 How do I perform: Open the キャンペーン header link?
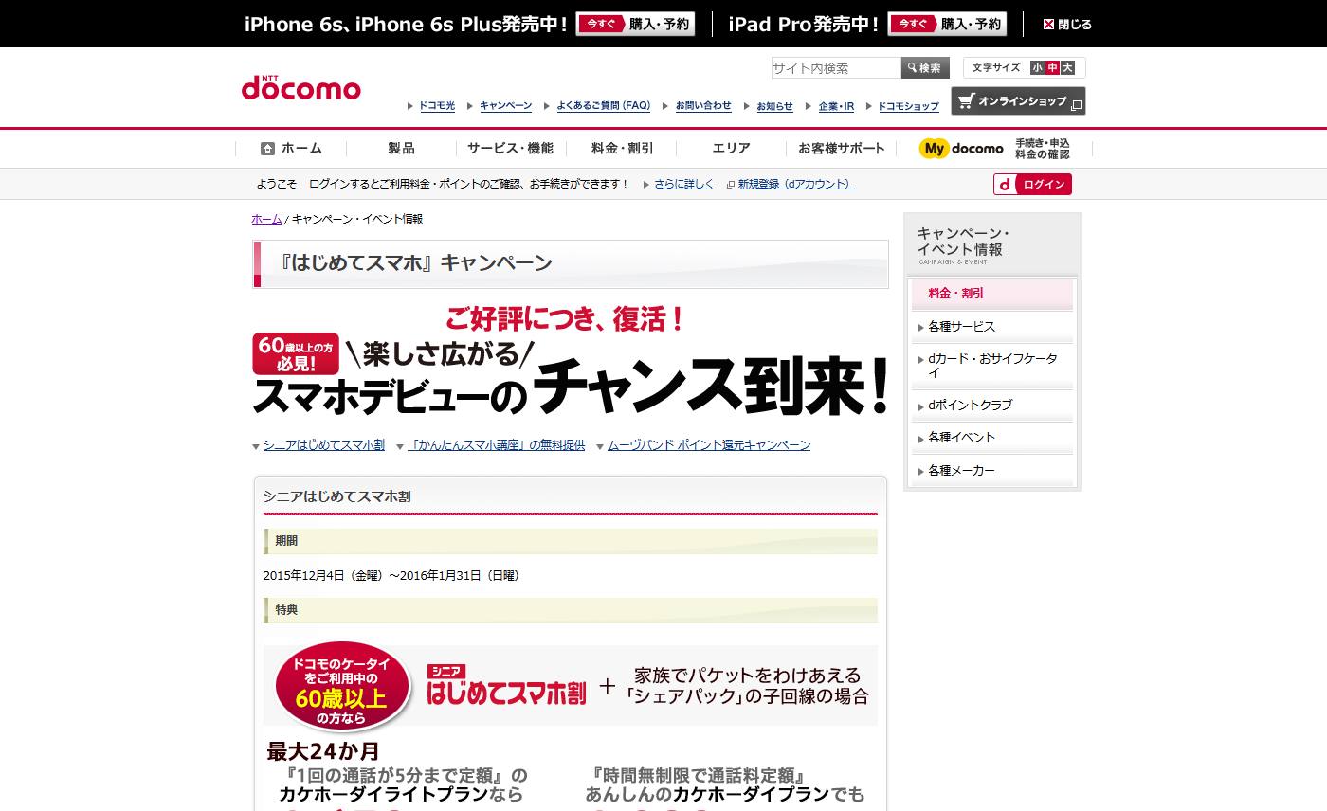click(506, 106)
